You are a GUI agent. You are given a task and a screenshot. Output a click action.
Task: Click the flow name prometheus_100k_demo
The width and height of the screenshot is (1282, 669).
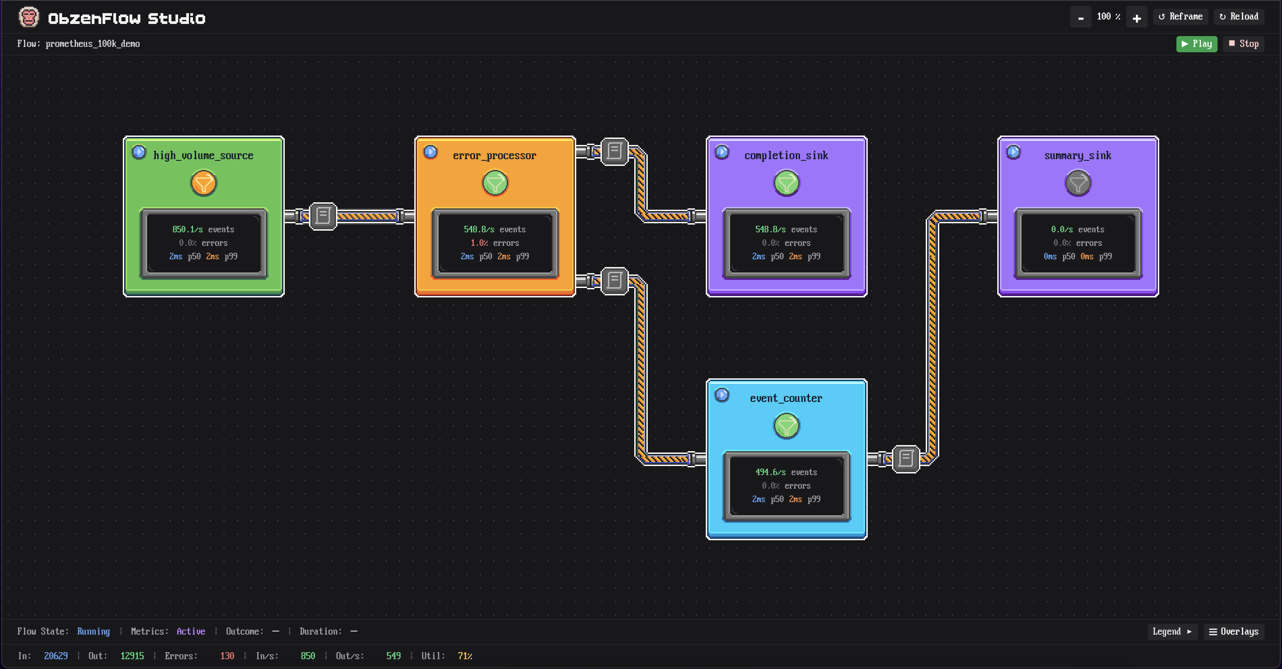tap(92, 44)
